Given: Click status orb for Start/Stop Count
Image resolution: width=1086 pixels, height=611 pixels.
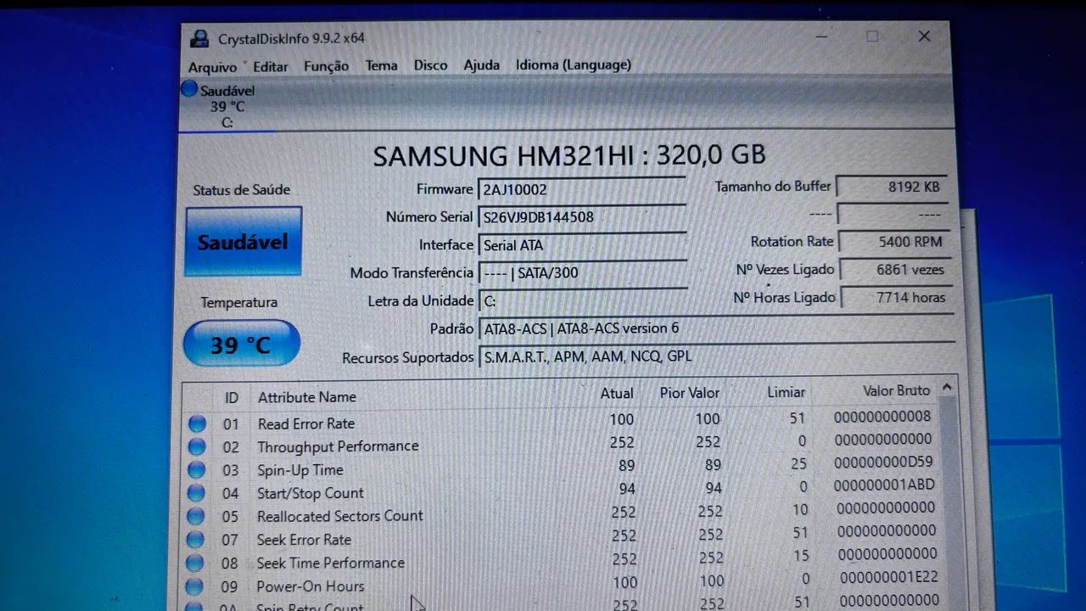Looking at the screenshot, I should click(196, 493).
